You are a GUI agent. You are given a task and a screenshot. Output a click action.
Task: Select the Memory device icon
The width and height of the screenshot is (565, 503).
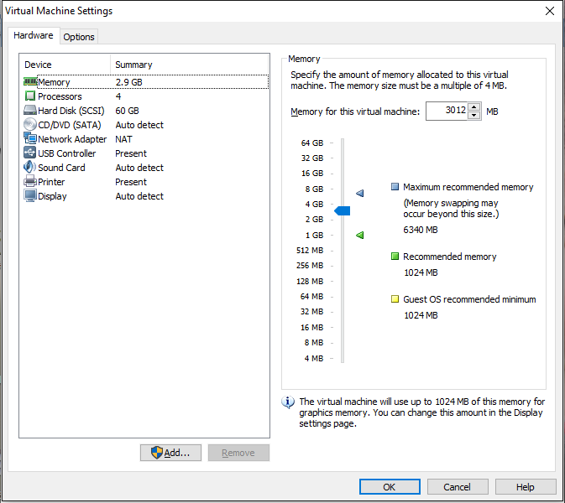[30, 82]
